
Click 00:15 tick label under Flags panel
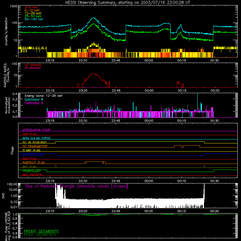click(182, 181)
